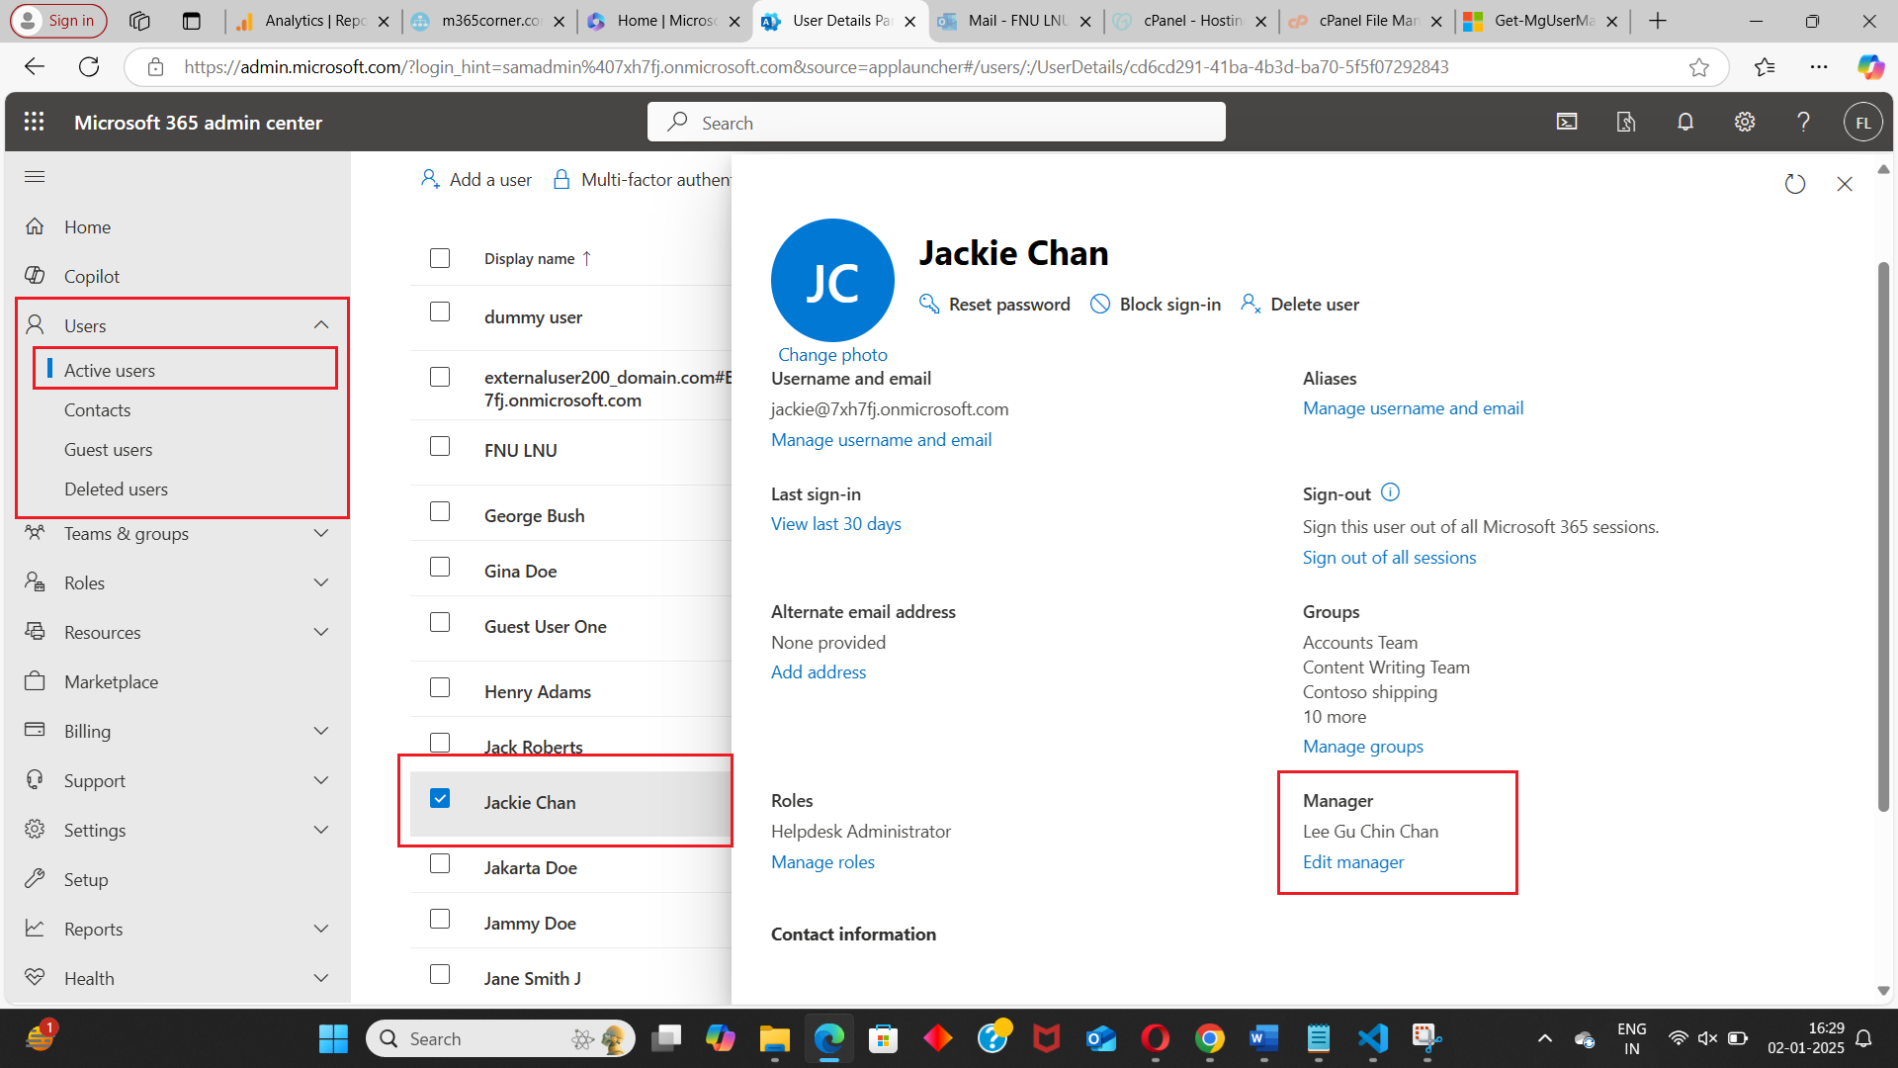The height and width of the screenshot is (1068, 1898).
Task: Tick the select-all users checkbox
Action: tap(440, 258)
